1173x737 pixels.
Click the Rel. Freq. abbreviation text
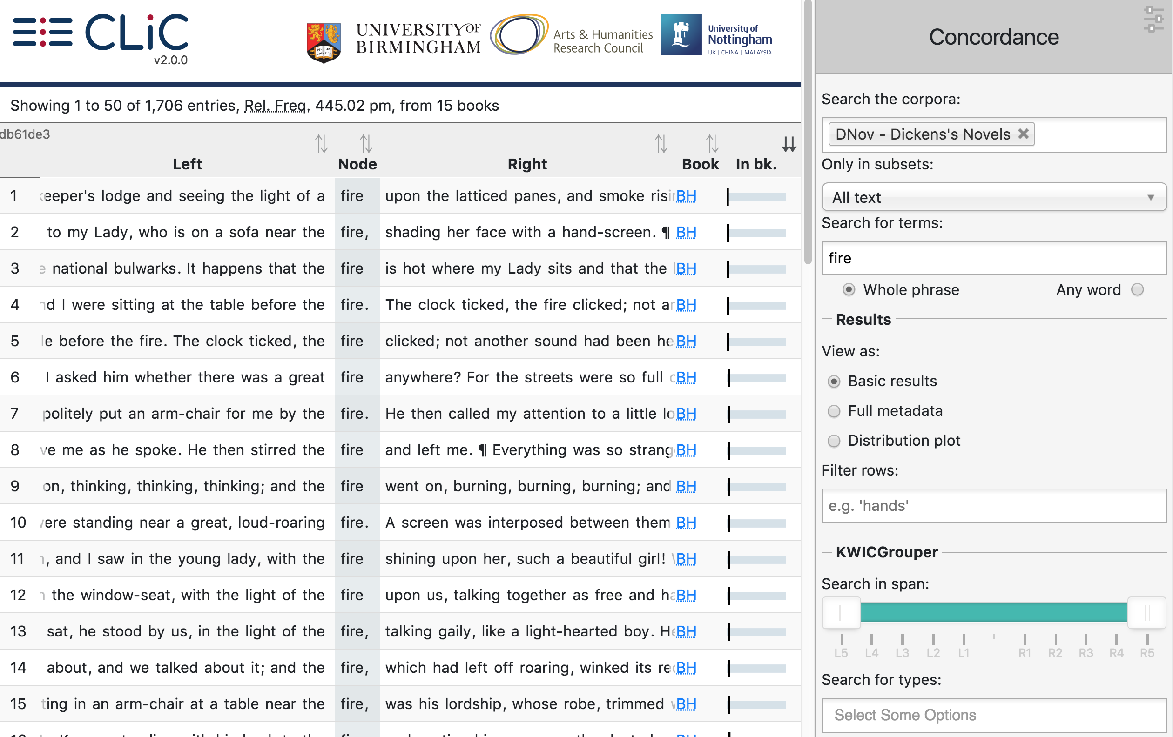click(276, 106)
